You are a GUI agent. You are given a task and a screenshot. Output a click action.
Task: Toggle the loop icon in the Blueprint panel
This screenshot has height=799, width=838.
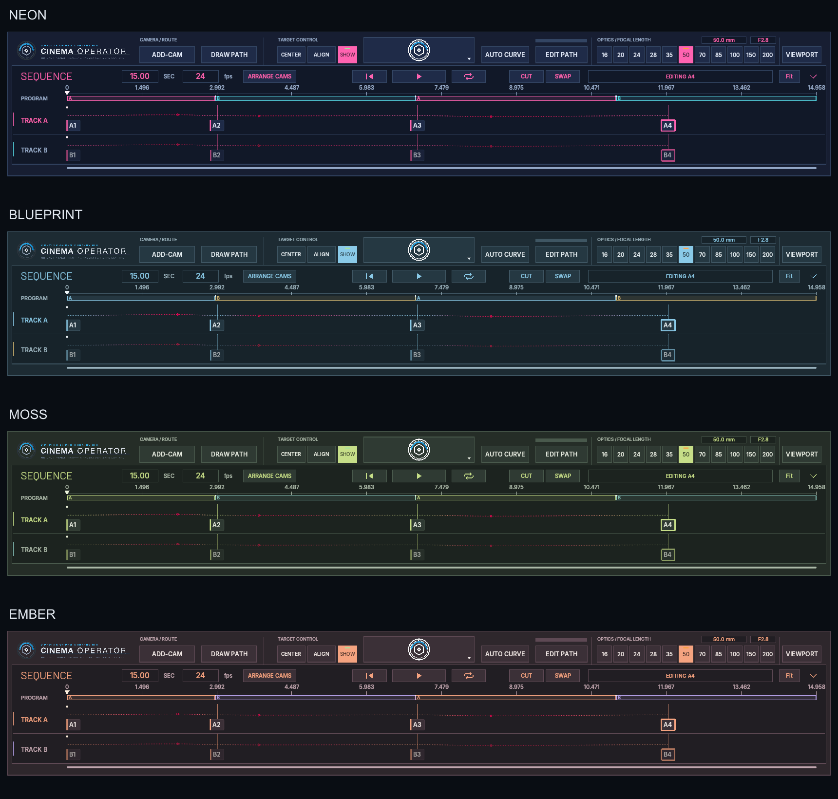(x=469, y=276)
